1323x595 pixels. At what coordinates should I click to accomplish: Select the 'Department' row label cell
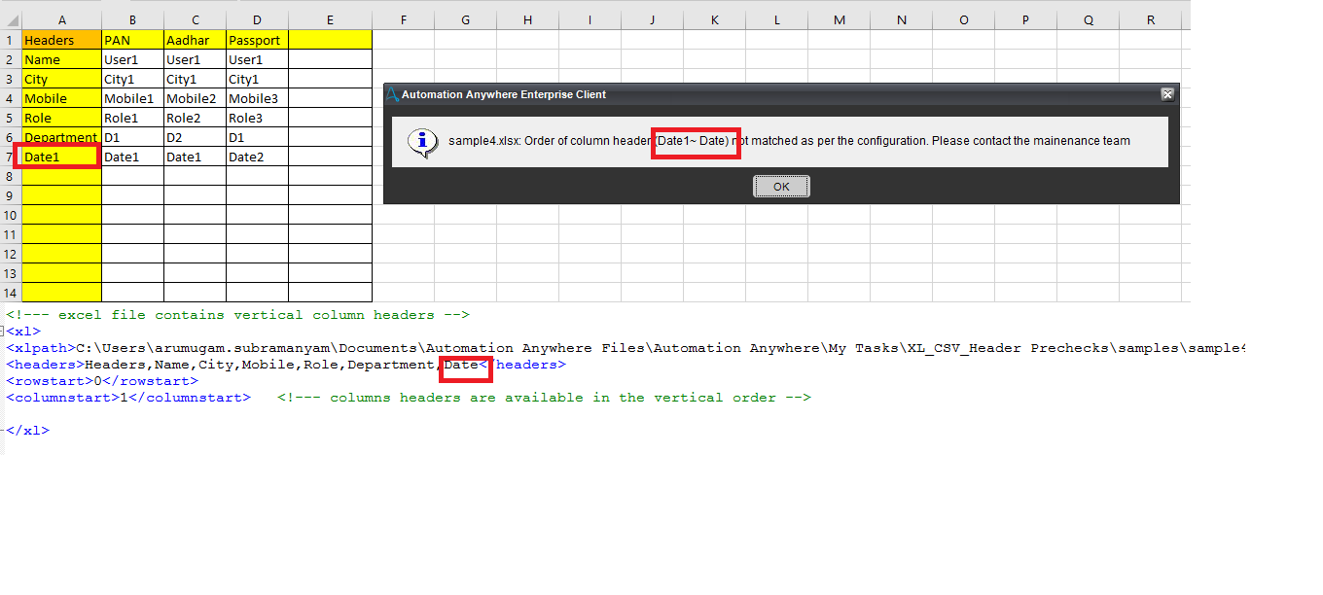[x=61, y=137]
